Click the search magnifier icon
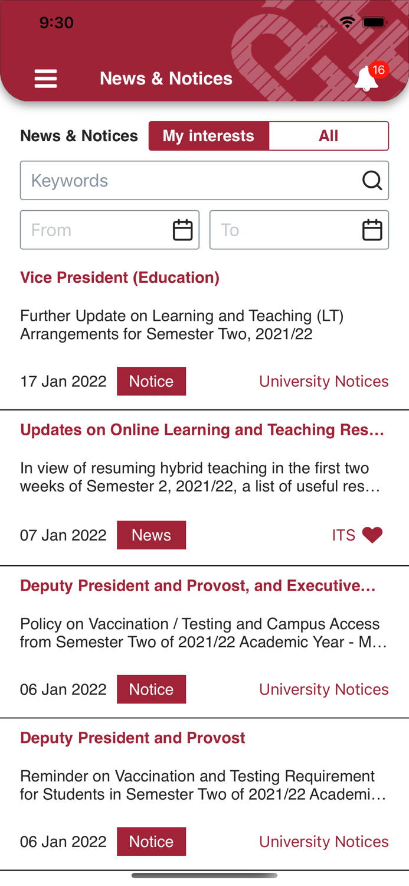 point(372,180)
